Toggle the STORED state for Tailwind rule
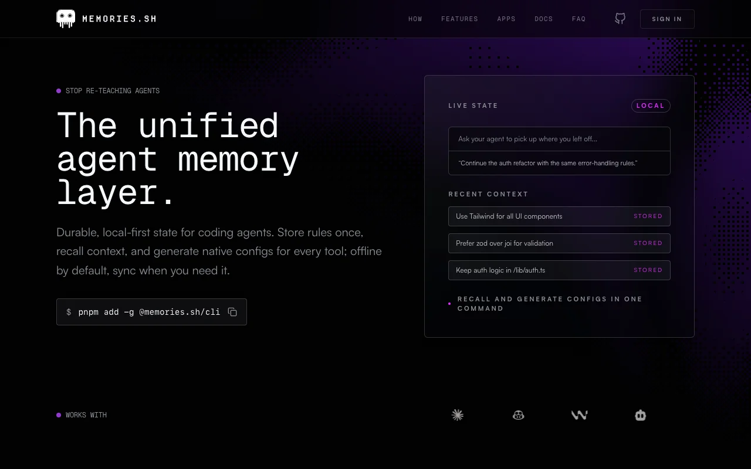The width and height of the screenshot is (751, 469). [648, 216]
